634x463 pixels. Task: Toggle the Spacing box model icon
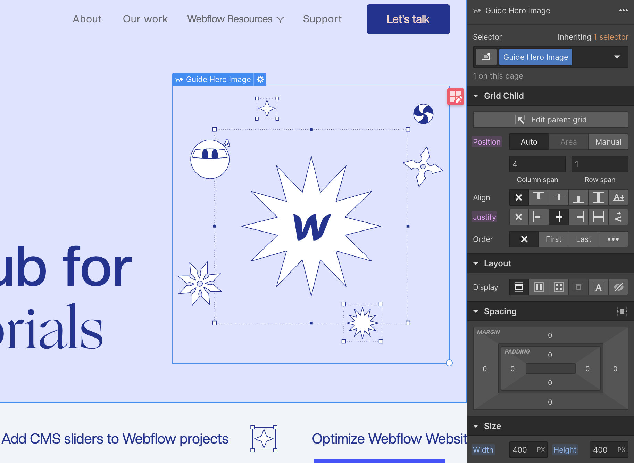pos(622,311)
